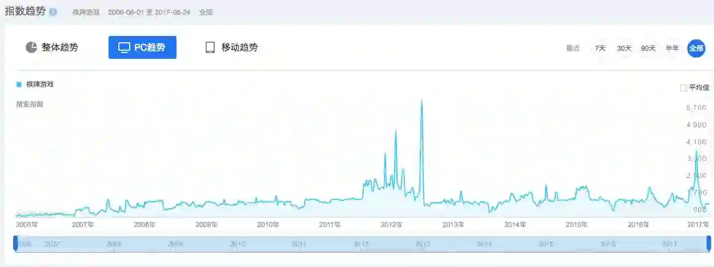Click the 最近 label before the range buttons
This screenshot has height=267, width=714.
[x=573, y=48]
